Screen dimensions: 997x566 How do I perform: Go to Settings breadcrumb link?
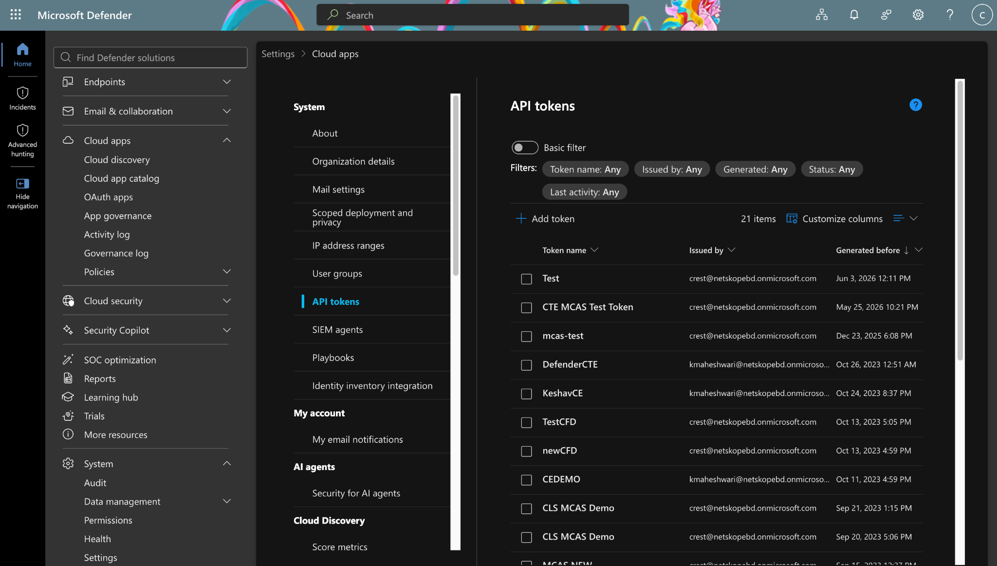[x=278, y=54]
